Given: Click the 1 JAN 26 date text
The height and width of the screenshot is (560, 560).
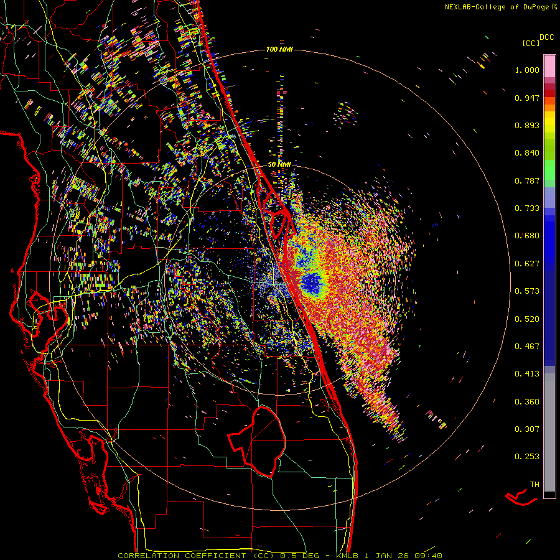Looking at the screenshot, I should (x=386, y=556).
